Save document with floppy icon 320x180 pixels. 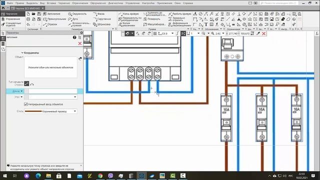39,14
